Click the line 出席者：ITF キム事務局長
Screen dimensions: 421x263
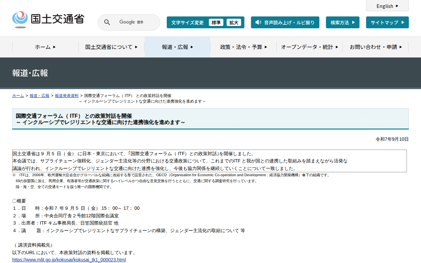coord(65,223)
